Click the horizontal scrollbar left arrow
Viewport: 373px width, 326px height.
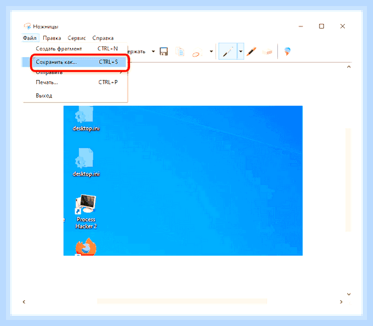coord(24,302)
